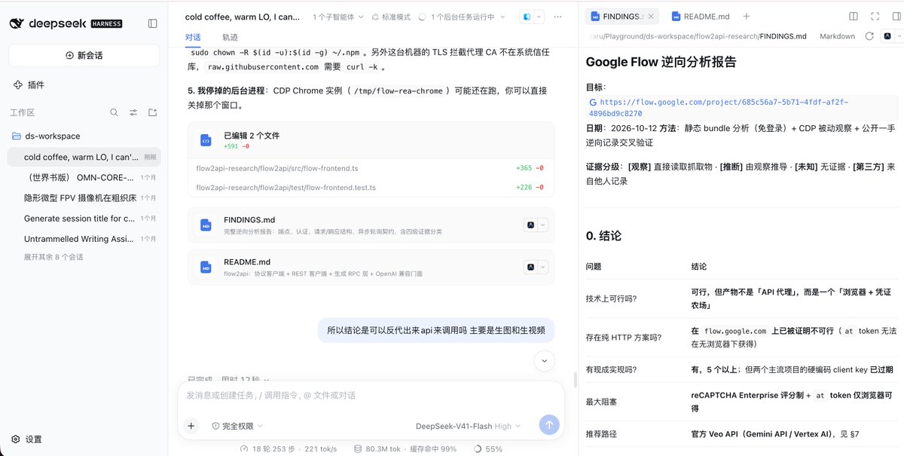The image size is (904, 456).
Task: Toggle right side panel icon
Action: [x=896, y=16]
